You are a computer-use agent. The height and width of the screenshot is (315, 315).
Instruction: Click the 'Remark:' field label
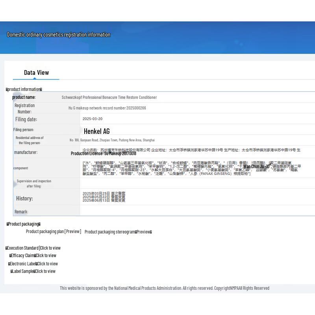[21, 212]
